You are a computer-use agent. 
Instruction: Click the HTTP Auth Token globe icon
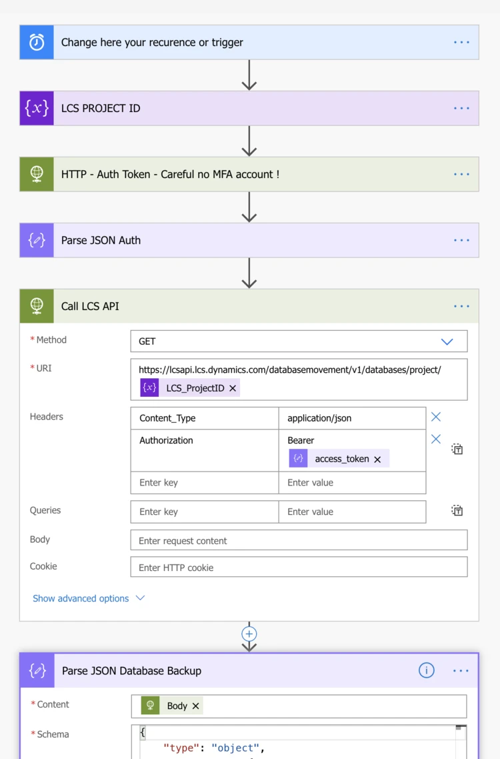(37, 174)
